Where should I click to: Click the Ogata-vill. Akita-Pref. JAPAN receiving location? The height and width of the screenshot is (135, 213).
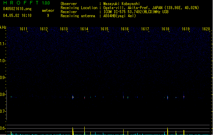pyautogui.click(x=151, y=8)
